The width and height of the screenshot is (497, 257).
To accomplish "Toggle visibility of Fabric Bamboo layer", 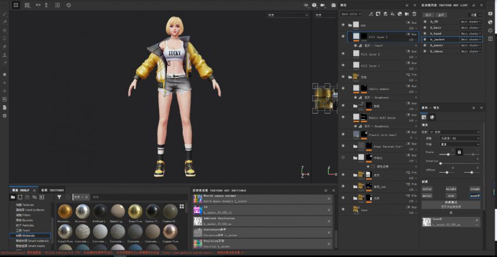I will [343, 89].
